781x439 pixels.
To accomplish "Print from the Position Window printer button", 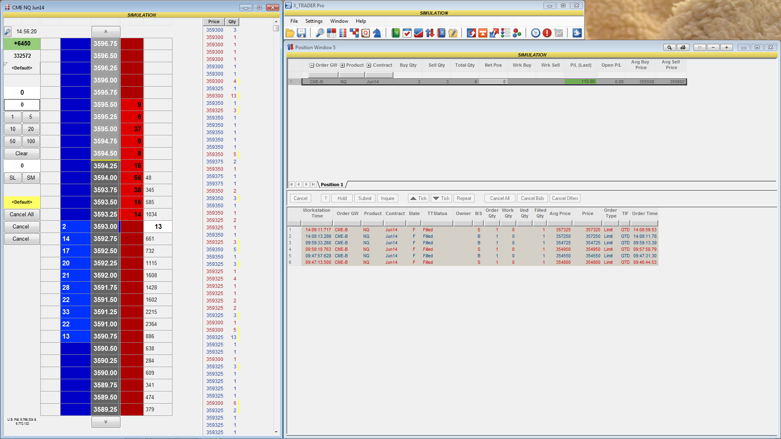I will [683, 48].
